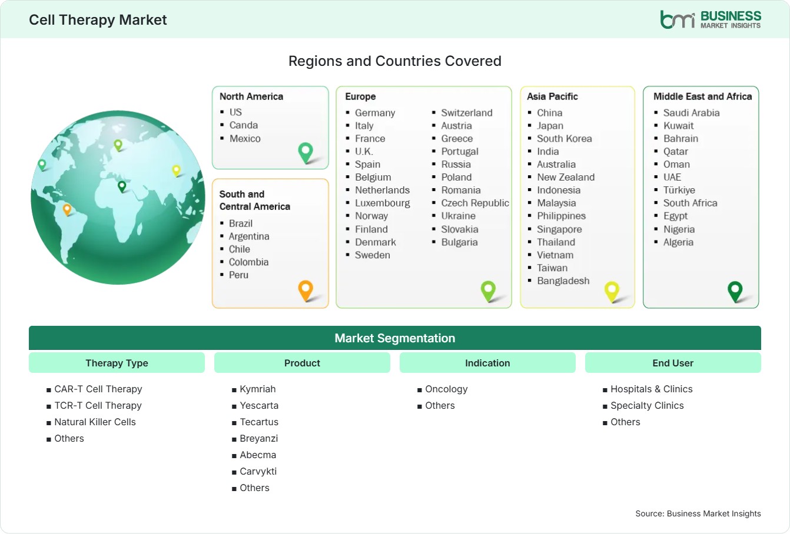Click 'New Zealand' in the Asia Pacific list

click(566, 178)
